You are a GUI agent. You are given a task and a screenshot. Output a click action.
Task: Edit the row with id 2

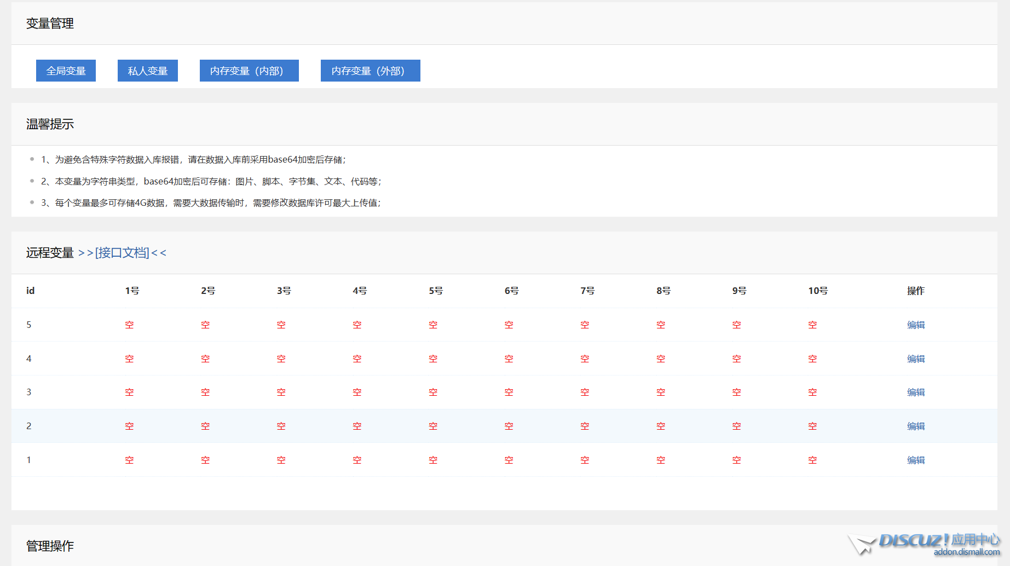(915, 426)
